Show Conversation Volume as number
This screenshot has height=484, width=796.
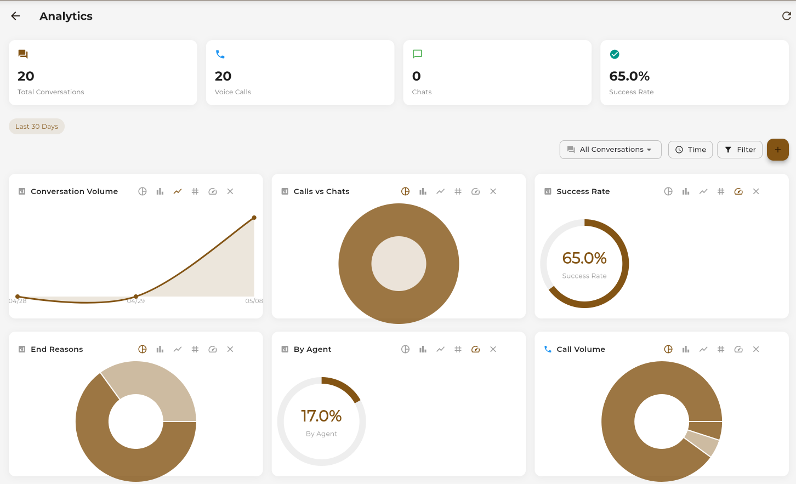[195, 191]
